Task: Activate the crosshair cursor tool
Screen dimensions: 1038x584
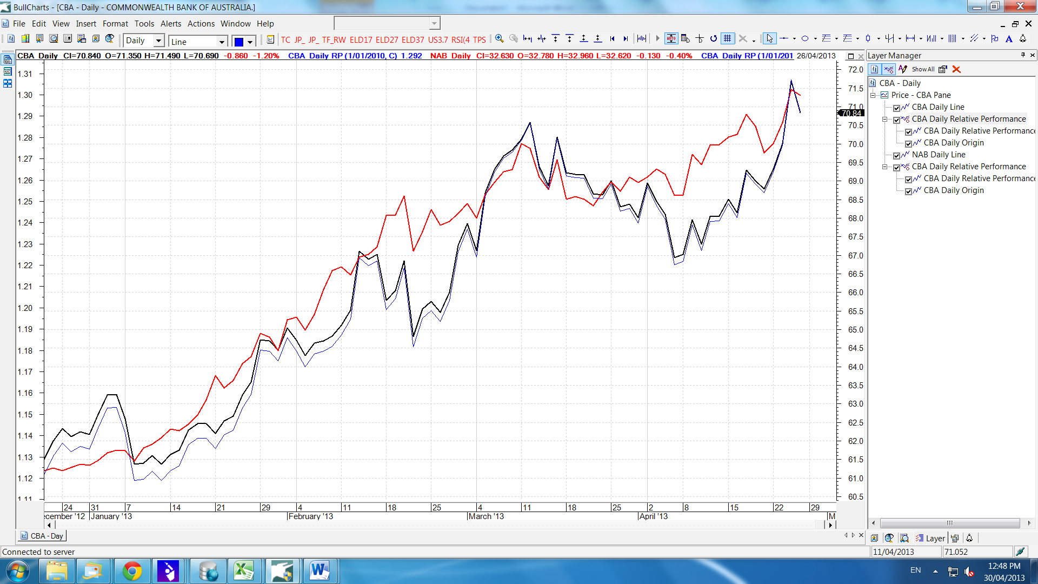Action: 700,39
